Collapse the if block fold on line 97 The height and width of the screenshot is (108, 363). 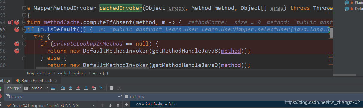point(24,44)
